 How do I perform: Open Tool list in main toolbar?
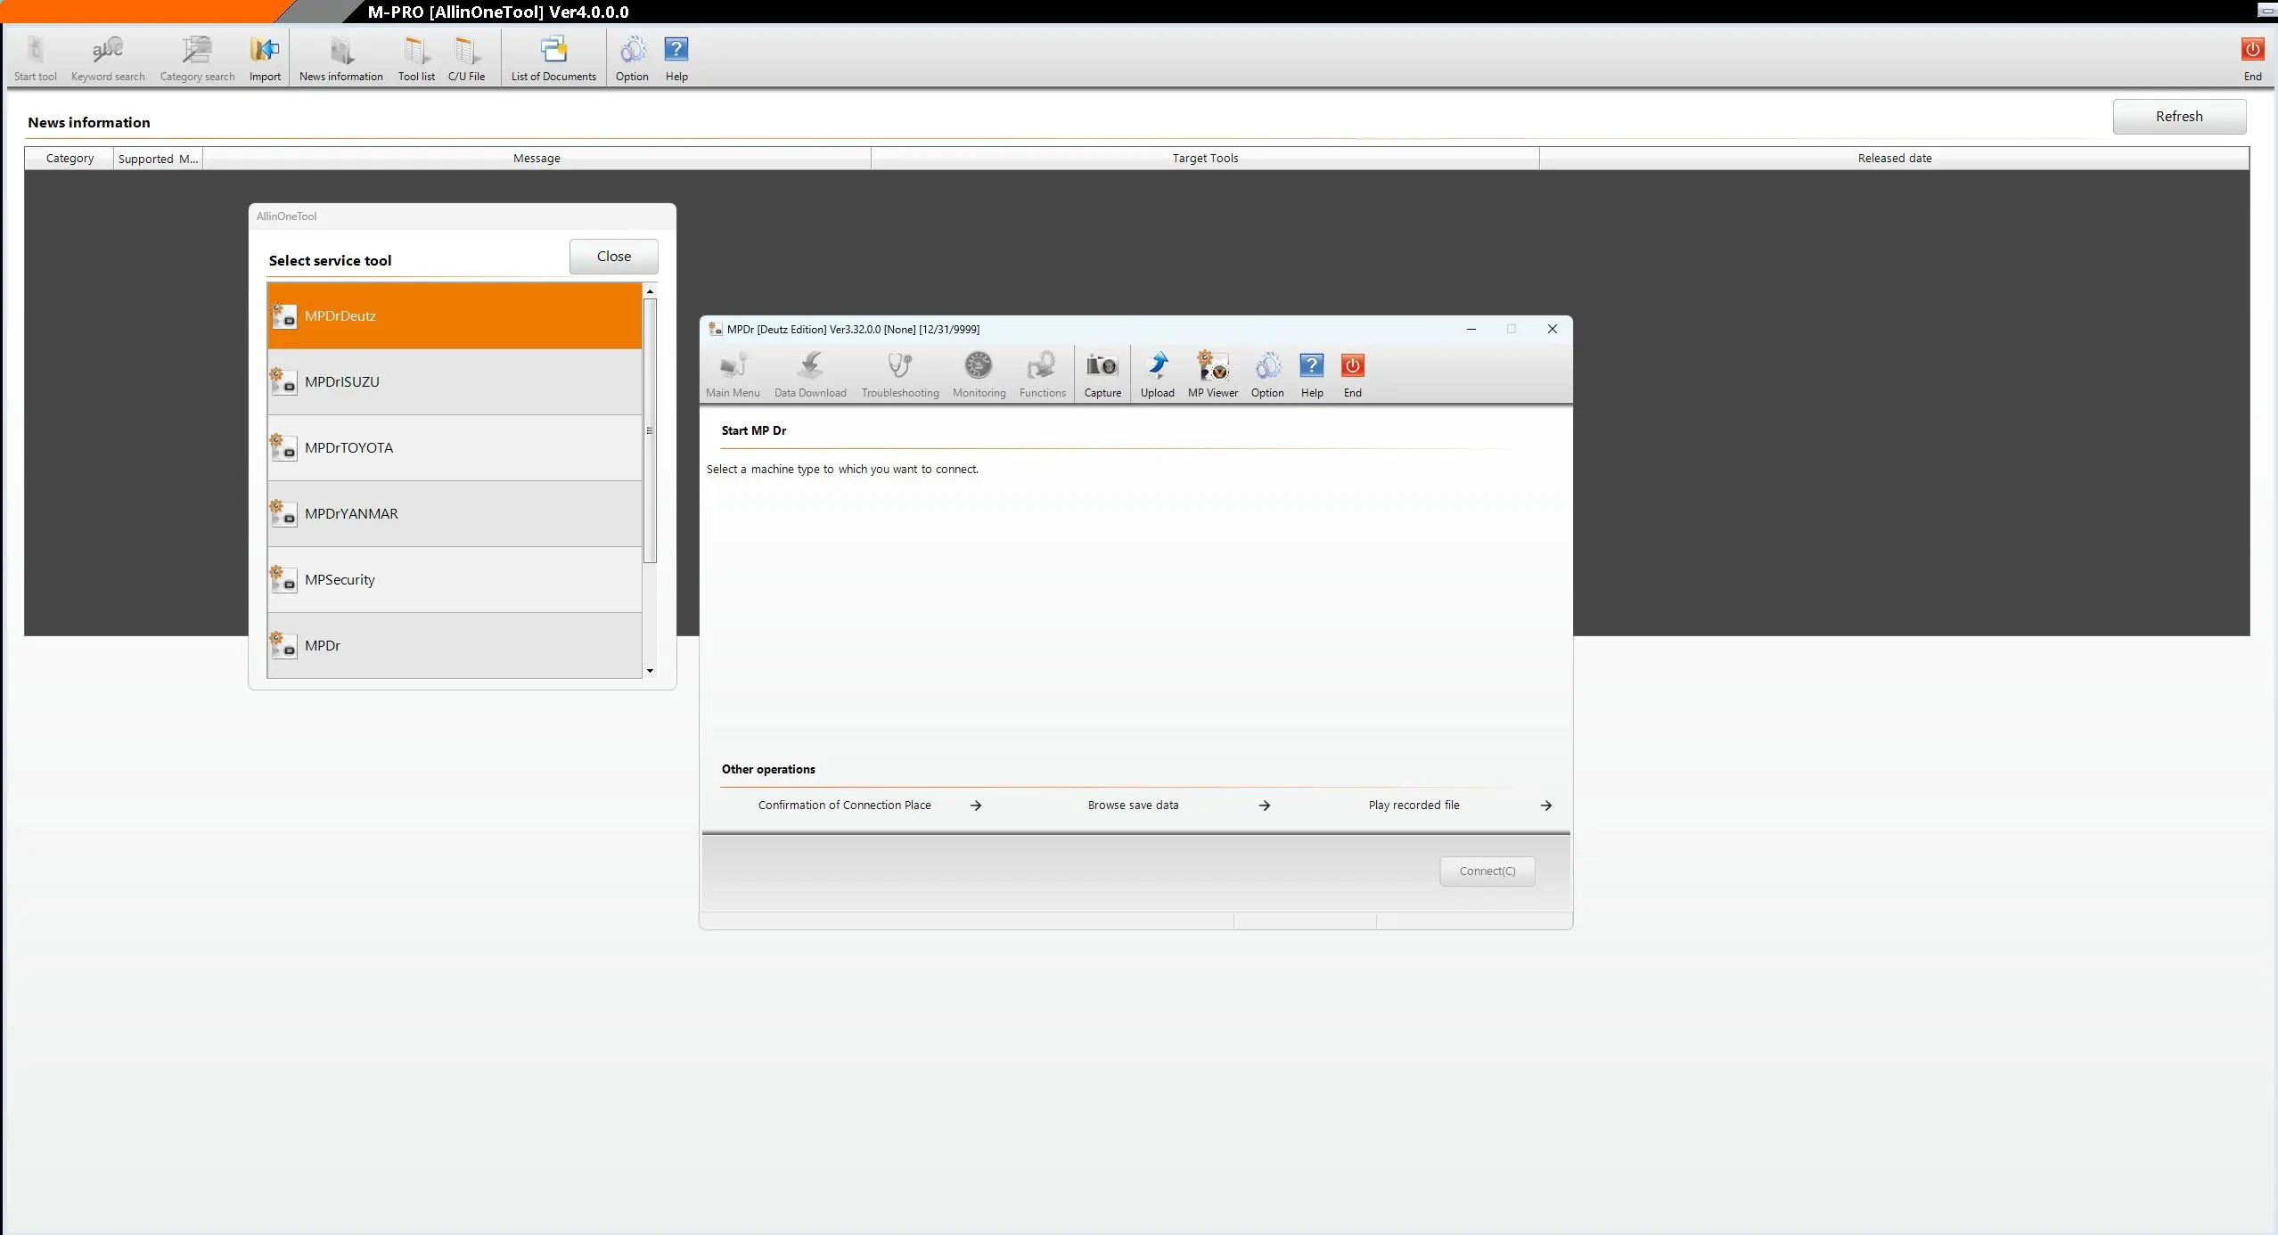(416, 59)
